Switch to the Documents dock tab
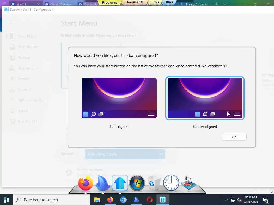This screenshot has height=205, width=274. coord(134,2)
